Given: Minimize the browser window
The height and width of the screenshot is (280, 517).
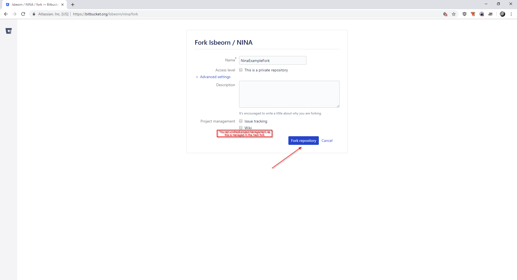Looking at the screenshot, I should point(486,4).
